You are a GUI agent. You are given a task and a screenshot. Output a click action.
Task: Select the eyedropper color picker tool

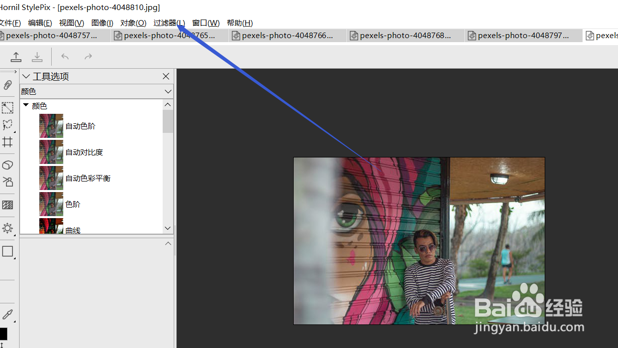(8, 314)
